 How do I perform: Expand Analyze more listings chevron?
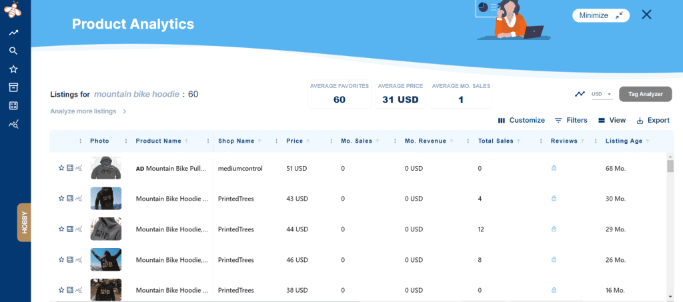click(124, 111)
